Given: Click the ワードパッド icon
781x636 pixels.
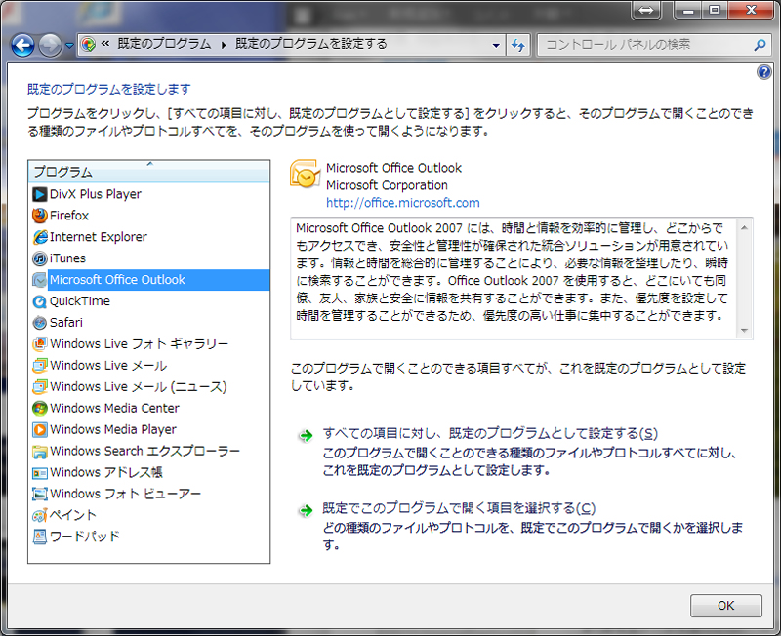Looking at the screenshot, I should 39,537.
